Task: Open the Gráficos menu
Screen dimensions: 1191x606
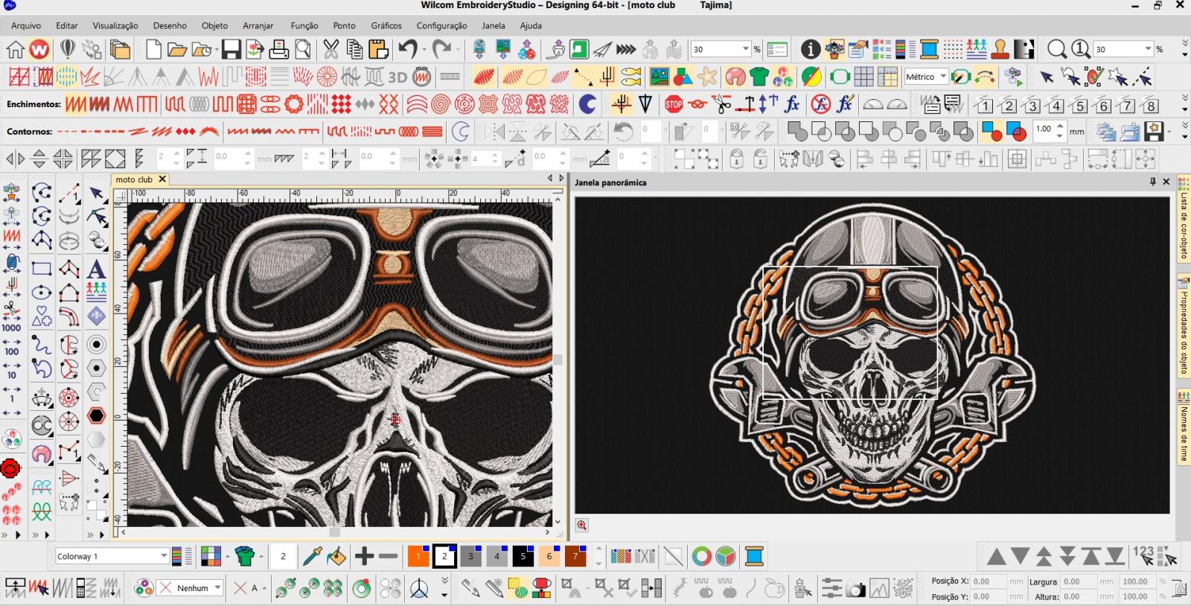Action: click(386, 25)
